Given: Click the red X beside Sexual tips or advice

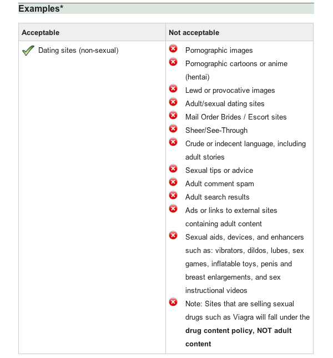Looking at the screenshot, I should click(173, 169).
